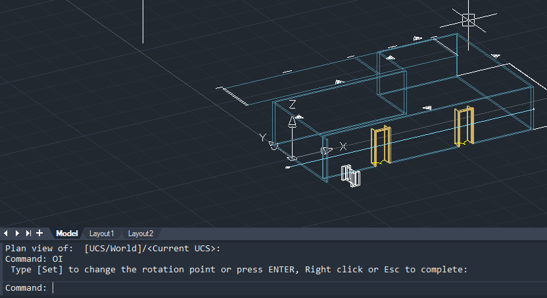Go to previous layout tab arrow
Image resolution: width=547 pixels, height=298 pixels.
5,233
